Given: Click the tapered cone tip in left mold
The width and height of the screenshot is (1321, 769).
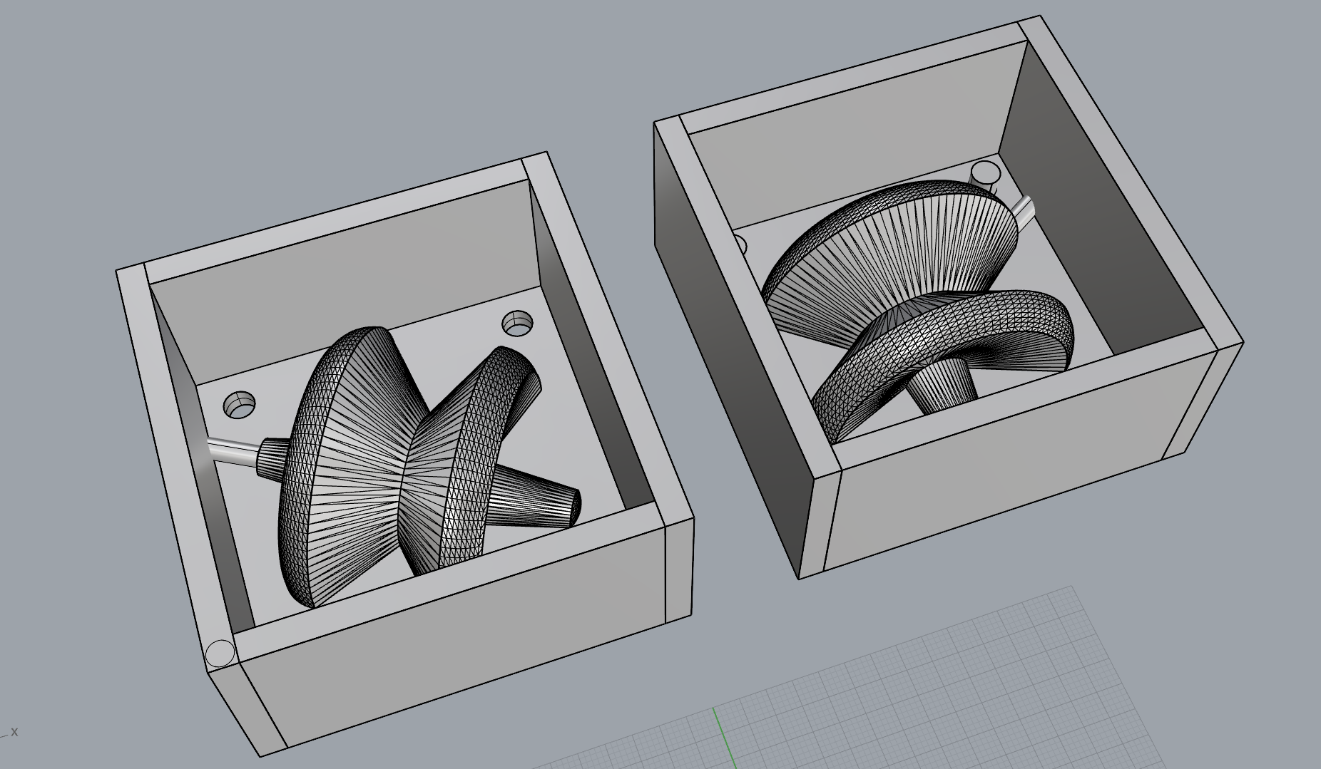Looking at the screenshot, I should coord(549,501).
